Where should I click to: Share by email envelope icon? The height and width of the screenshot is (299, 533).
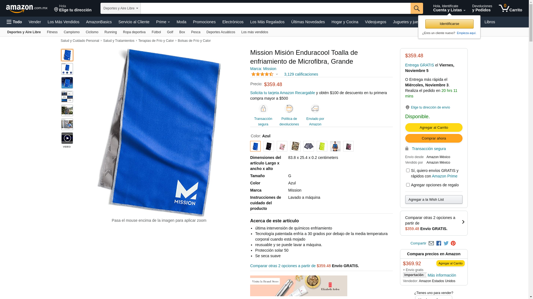431,243
